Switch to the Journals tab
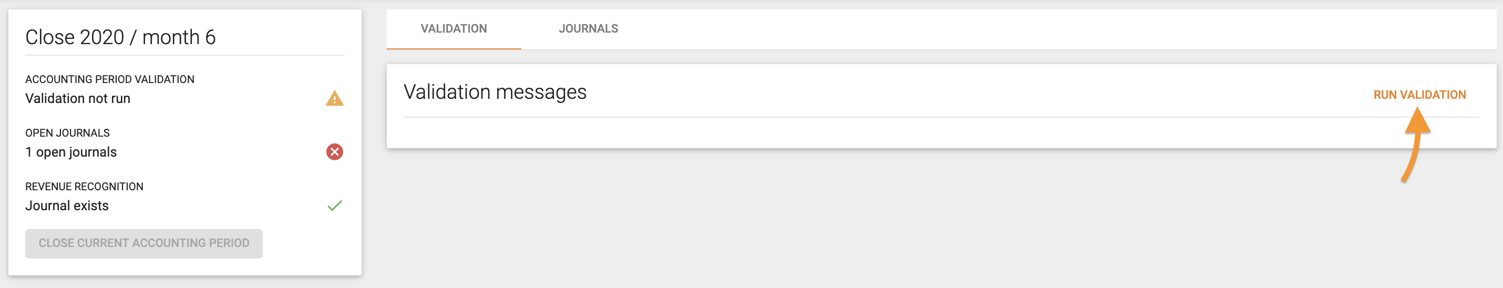This screenshot has height=288, width=1503. click(x=588, y=28)
